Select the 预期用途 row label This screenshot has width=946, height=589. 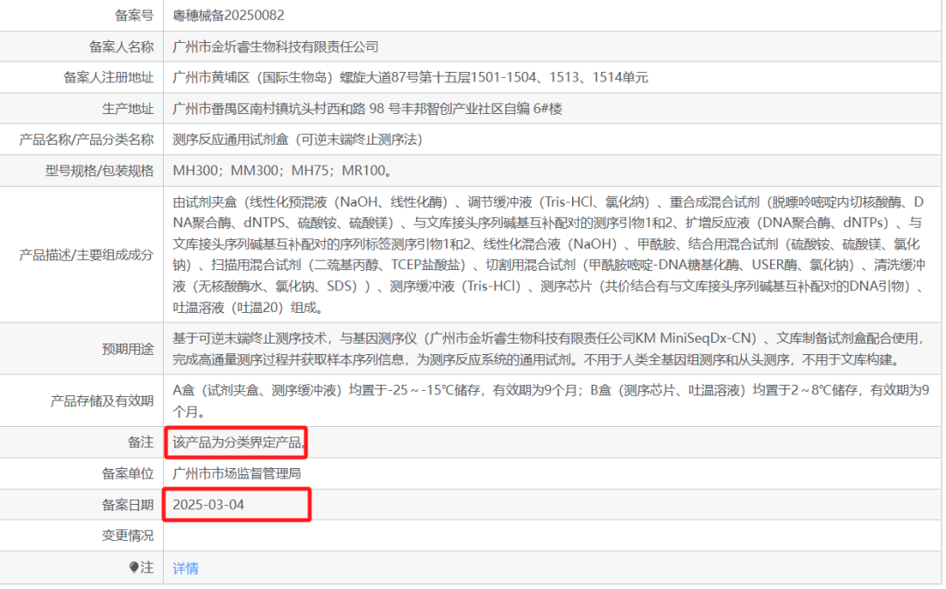pyautogui.click(x=127, y=349)
